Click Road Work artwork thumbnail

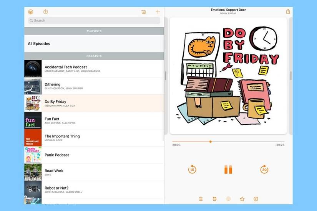point(33,172)
